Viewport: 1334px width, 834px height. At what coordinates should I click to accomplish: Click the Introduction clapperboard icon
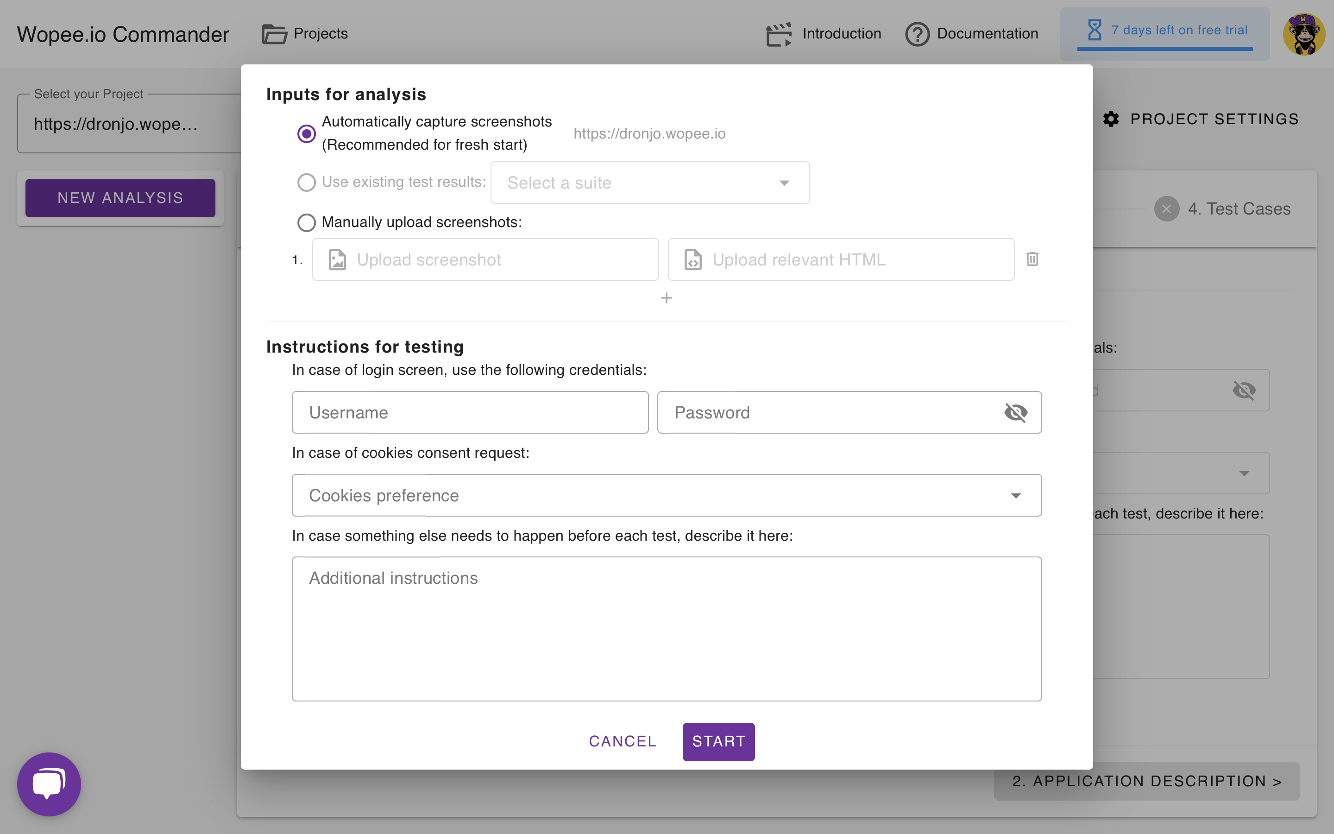779,34
